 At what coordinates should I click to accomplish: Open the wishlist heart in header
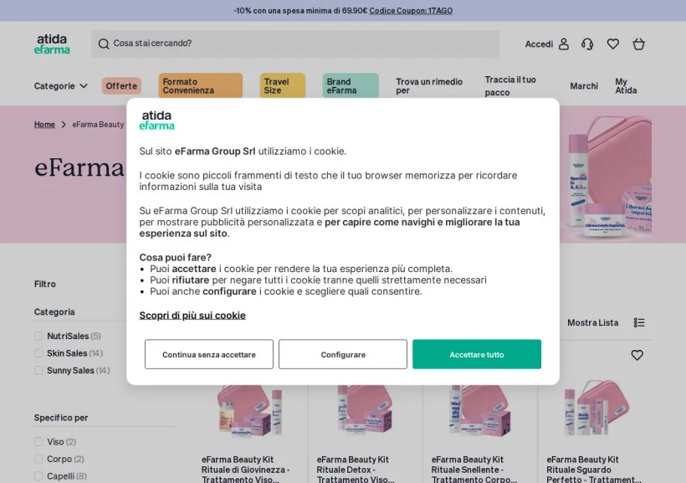click(613, 44)
